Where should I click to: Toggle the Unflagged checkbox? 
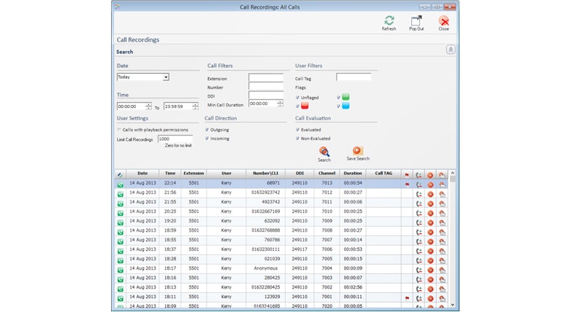pos(297,98)
